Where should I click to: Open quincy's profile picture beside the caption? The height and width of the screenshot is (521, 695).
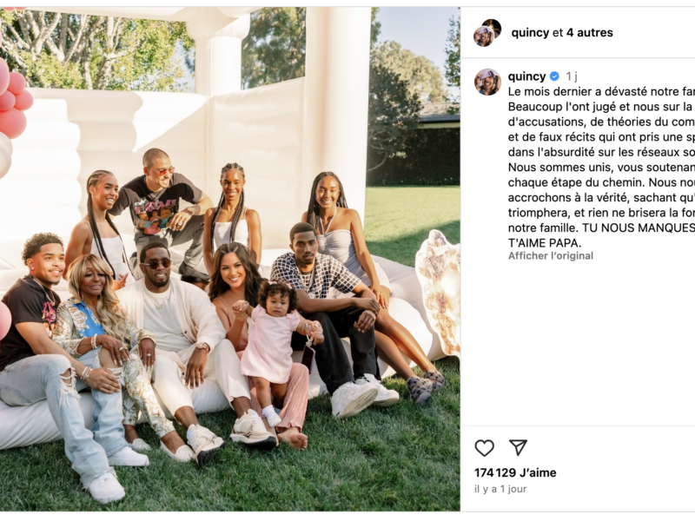487,82
